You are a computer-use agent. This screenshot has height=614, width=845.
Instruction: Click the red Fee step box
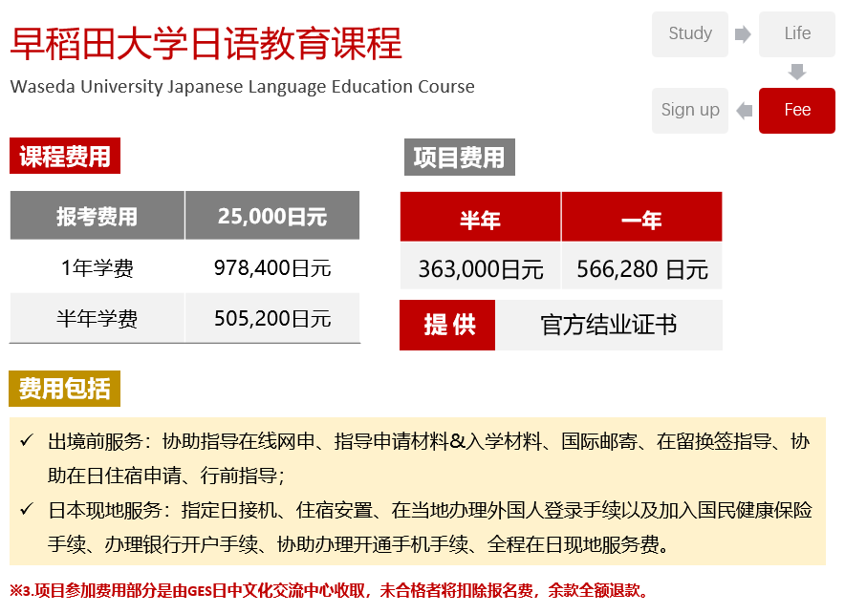tap(796, 110)
